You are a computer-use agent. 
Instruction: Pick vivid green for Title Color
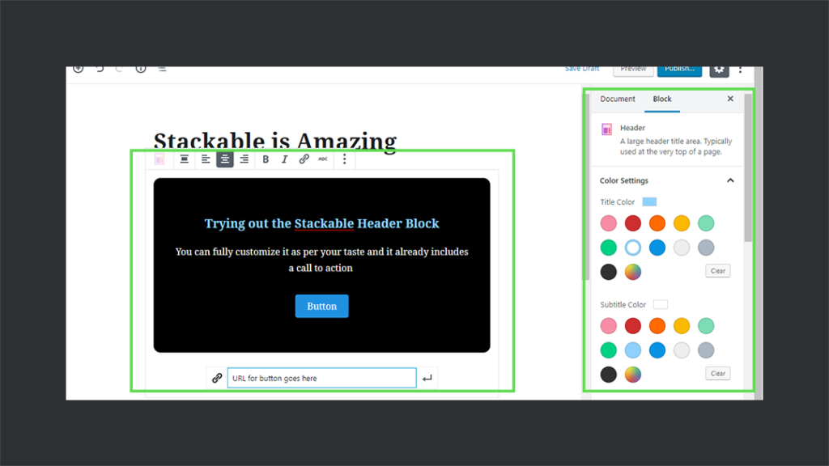[x=609, y=248]
